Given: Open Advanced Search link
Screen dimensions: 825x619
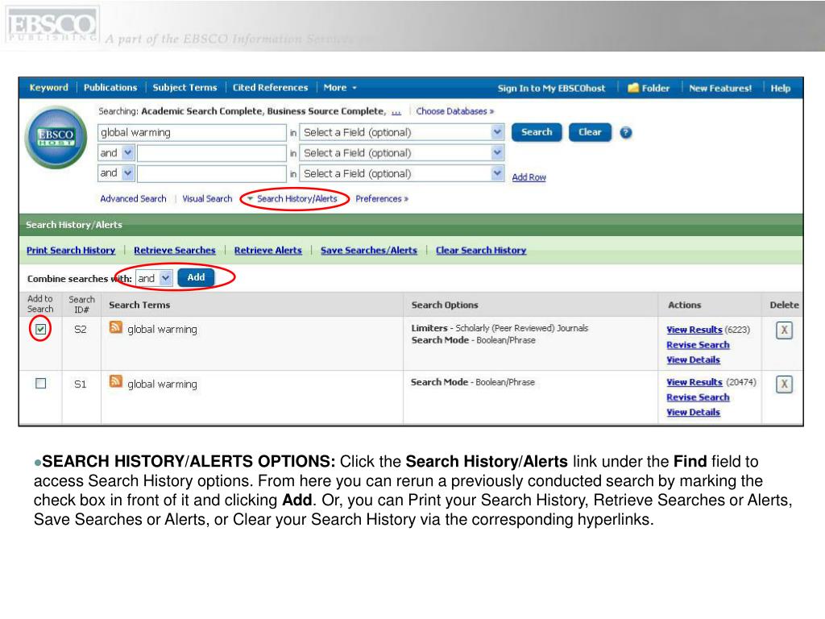Looking at the screenshot, I should [133, 199].
